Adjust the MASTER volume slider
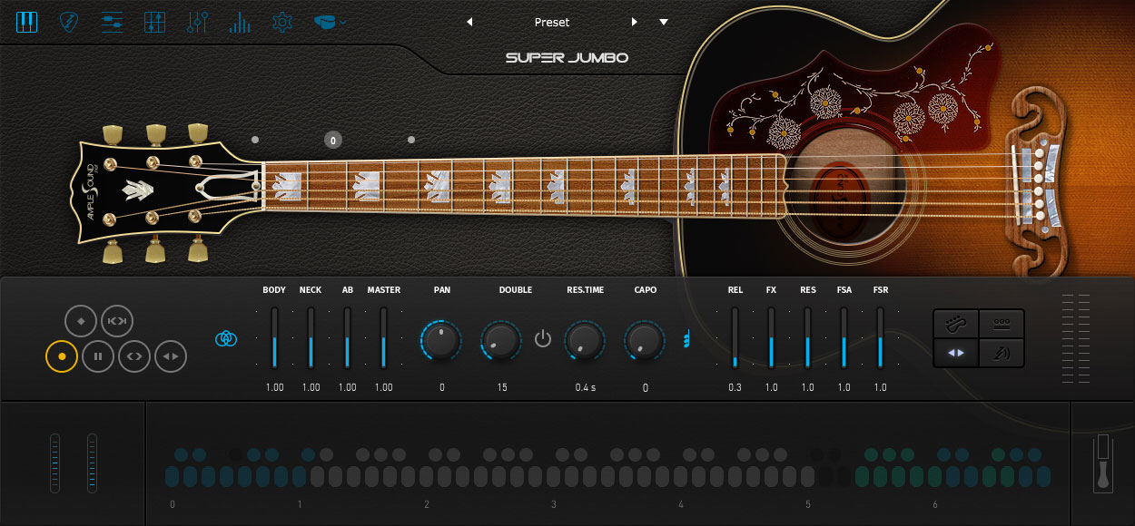Image resolution: width=1135 pixels, height=526 pixels. (383, 337)
